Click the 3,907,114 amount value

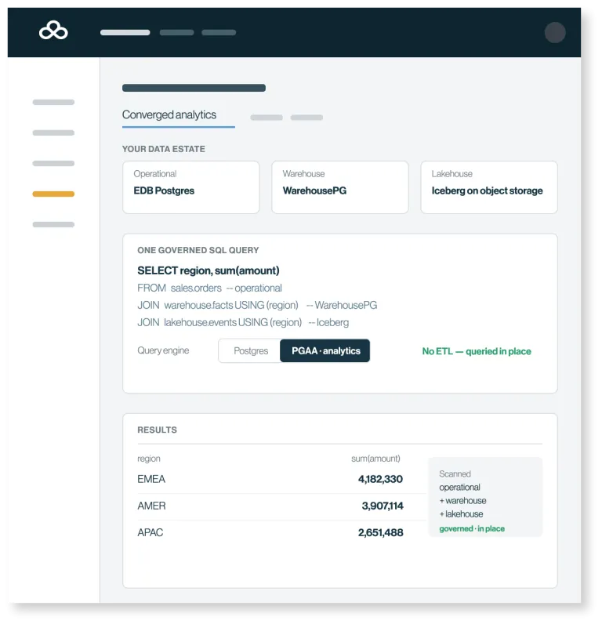click(383, 506)
